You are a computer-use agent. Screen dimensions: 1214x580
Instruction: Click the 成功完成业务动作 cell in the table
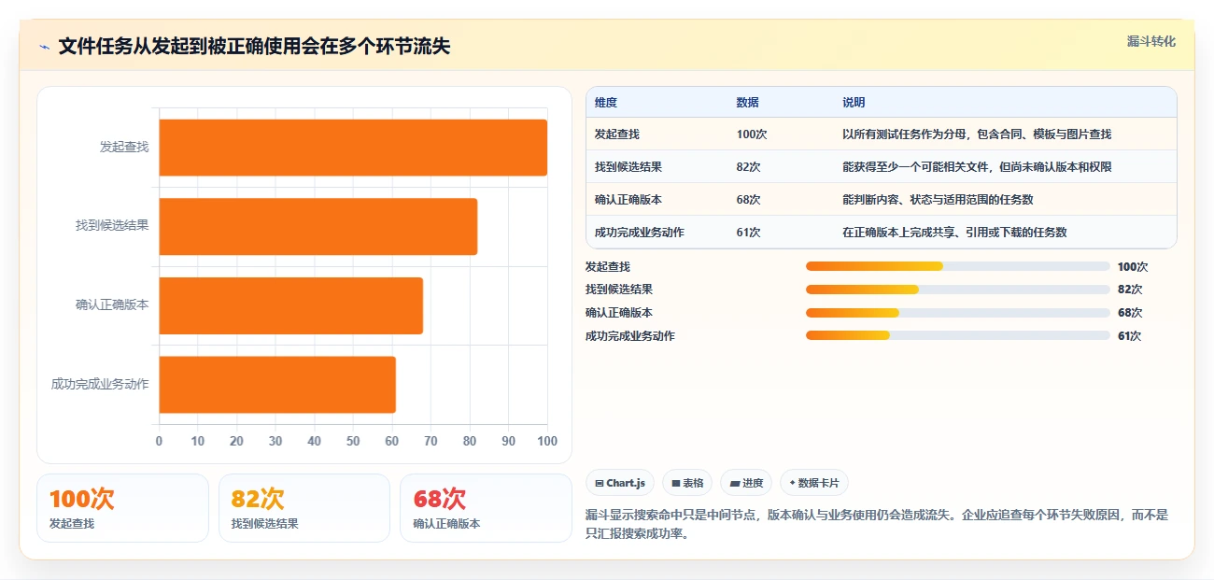click(x=640, y=233)
